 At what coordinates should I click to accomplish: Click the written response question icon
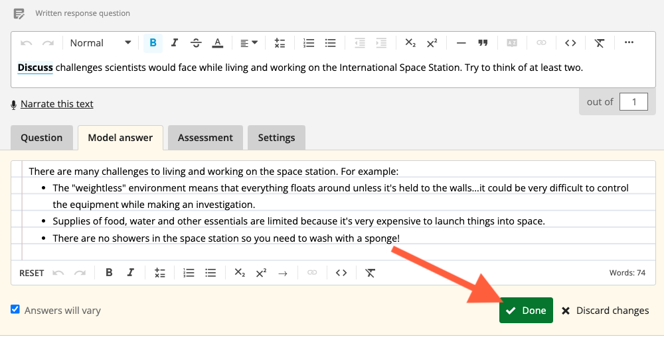point(19,13)
